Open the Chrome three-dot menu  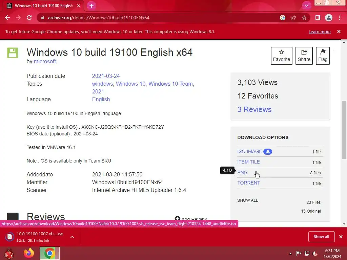[340, 18]
